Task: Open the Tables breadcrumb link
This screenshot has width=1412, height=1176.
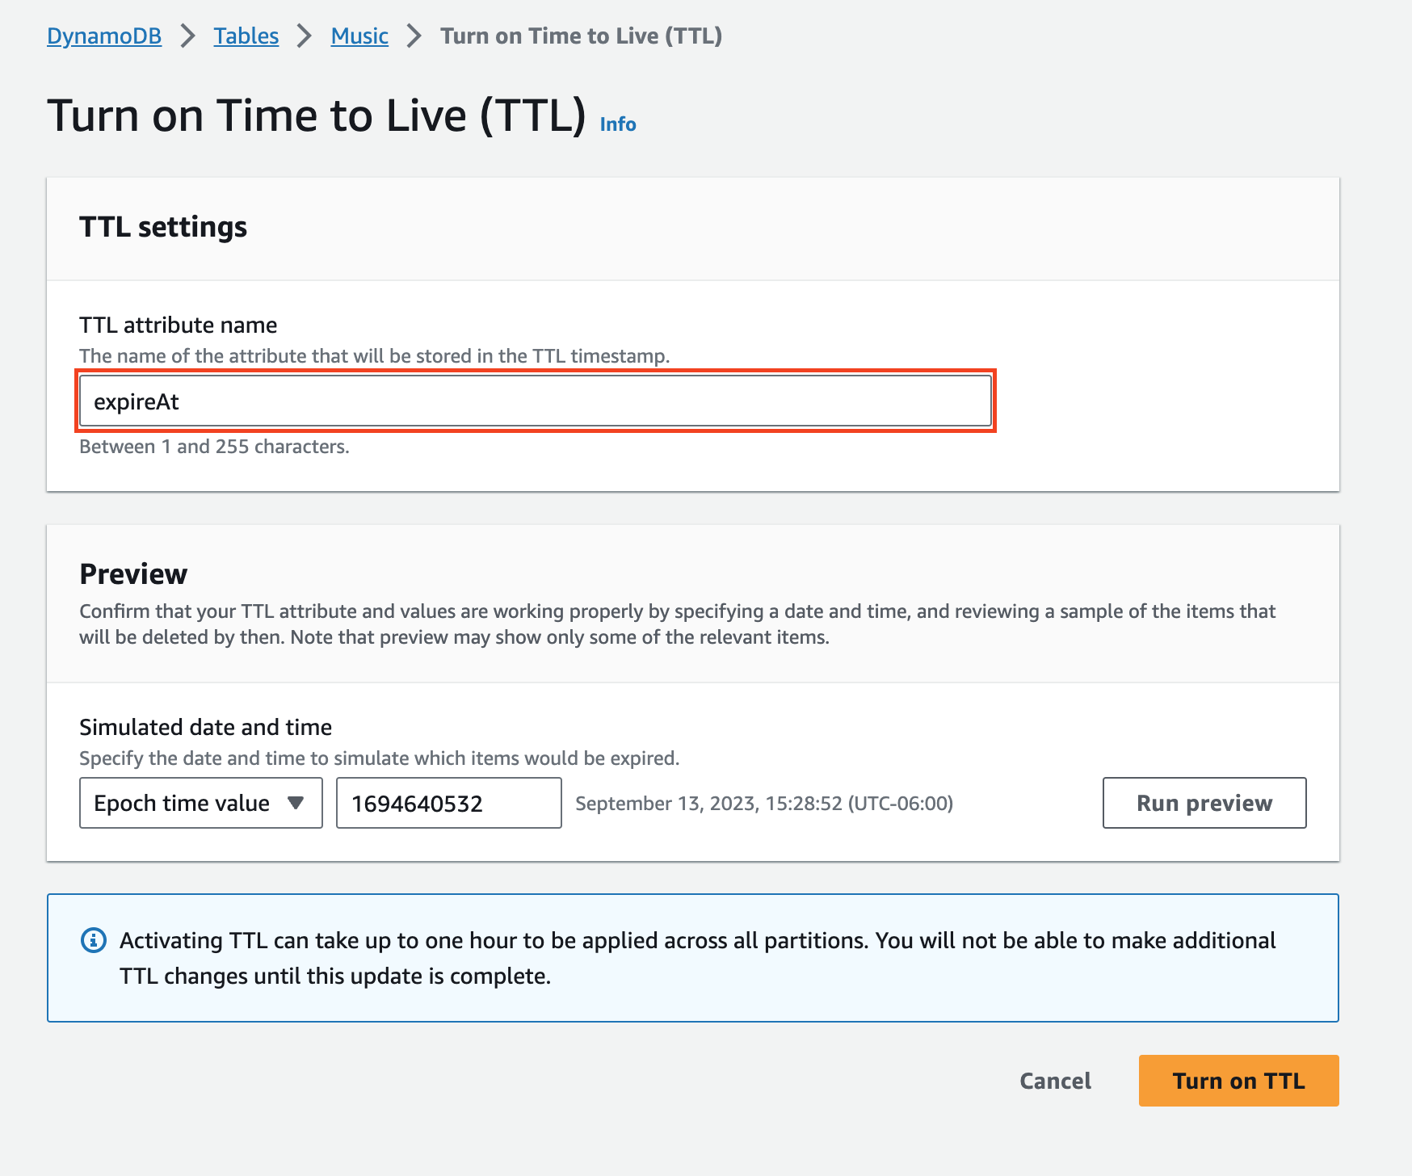Action: click(246, 36)
